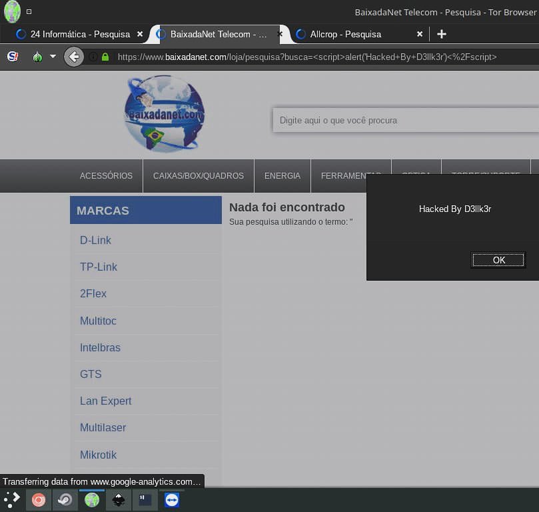
Task: Open the GTS brand link
Action: coord(91,374)
